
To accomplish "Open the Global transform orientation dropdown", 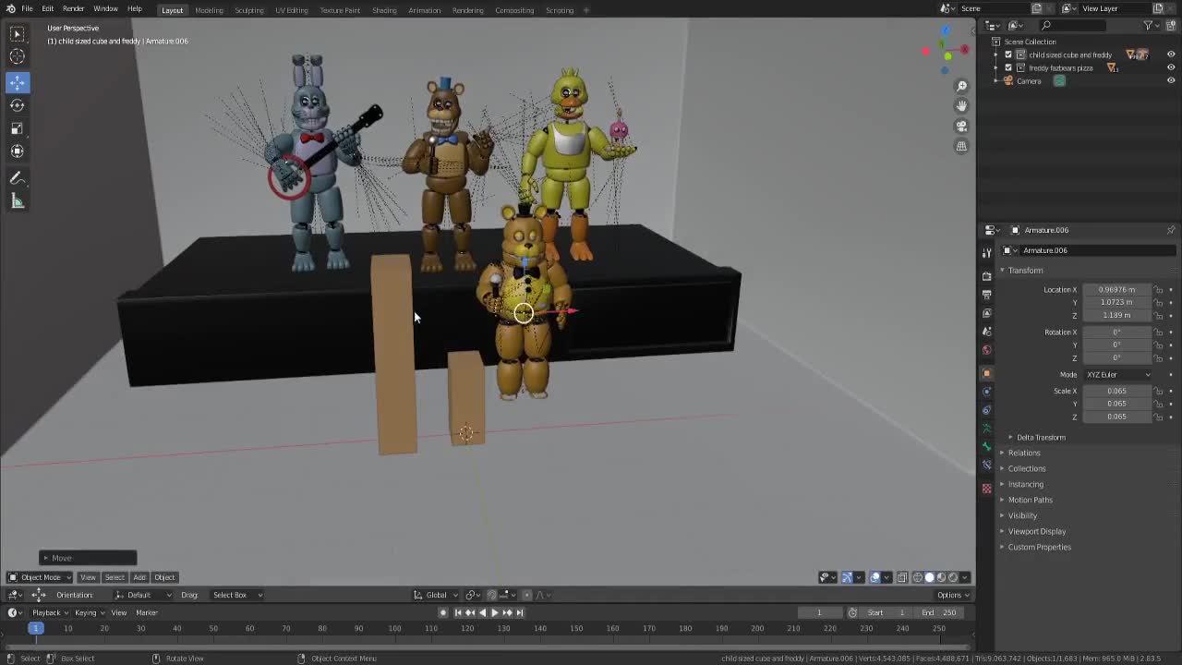I will point(437,595).
